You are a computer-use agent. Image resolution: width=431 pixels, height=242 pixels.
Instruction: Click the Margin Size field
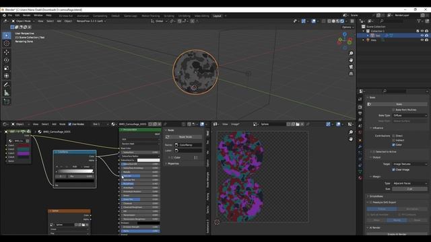tap(409, 189)
